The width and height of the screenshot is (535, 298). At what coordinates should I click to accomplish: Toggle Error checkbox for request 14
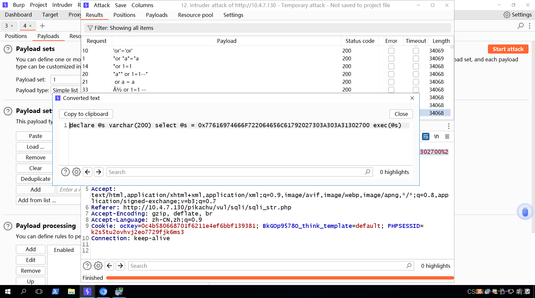point(391,66)
